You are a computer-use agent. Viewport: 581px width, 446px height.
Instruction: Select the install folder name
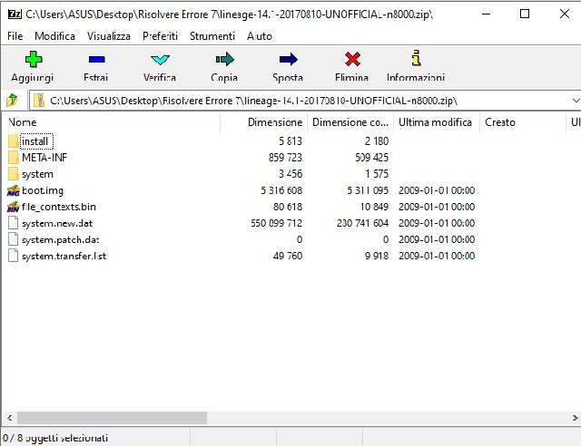tap(34, 141)
